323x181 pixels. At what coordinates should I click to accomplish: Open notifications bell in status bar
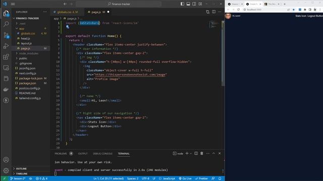point(220,178)
